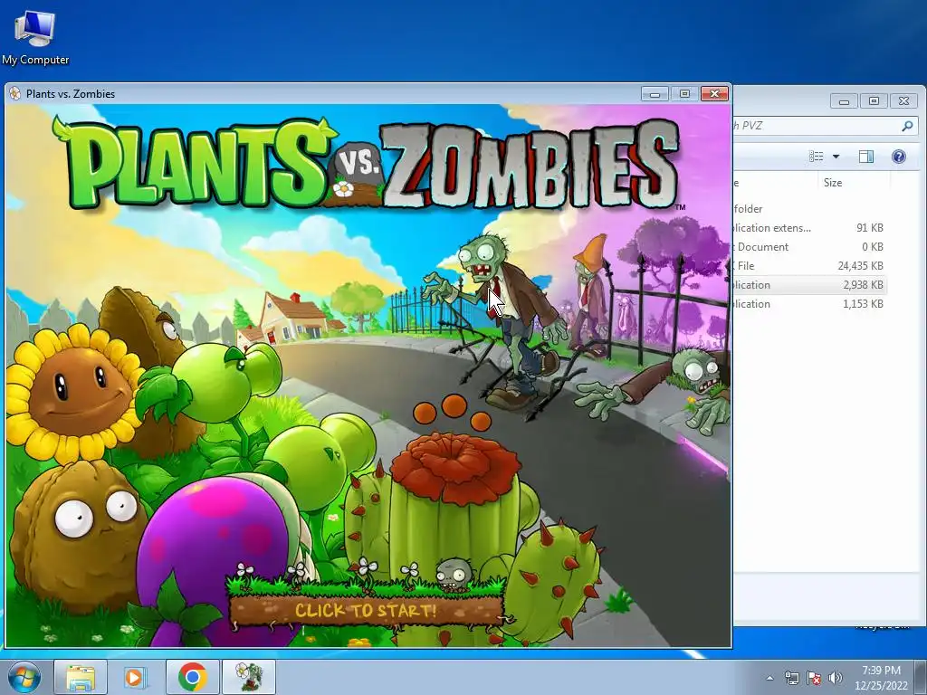Minimize the Explorer window behind
The height and width of the screenshot is (695, 927).
[844, 101]
